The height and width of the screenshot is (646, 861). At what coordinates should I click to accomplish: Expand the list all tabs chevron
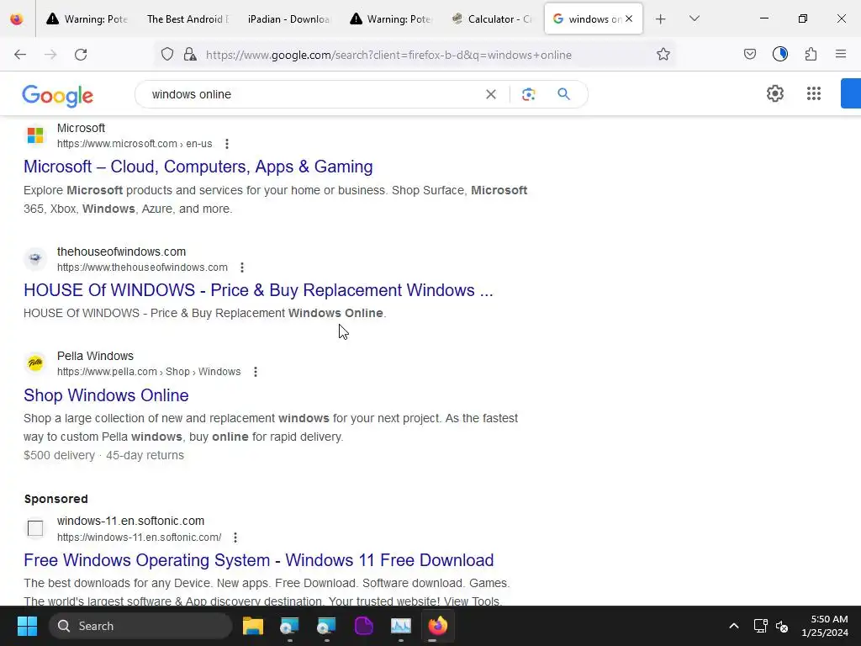(694, 19)
